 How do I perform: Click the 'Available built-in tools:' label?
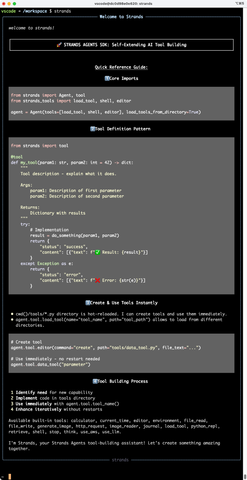(x=38, y=421)
